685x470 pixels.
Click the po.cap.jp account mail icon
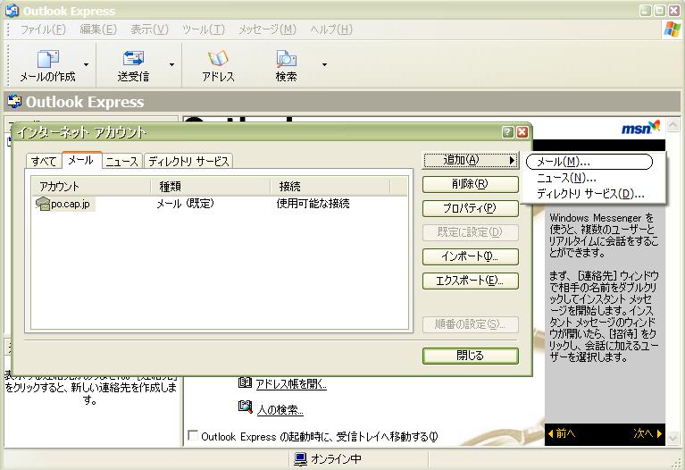(43, 204)
